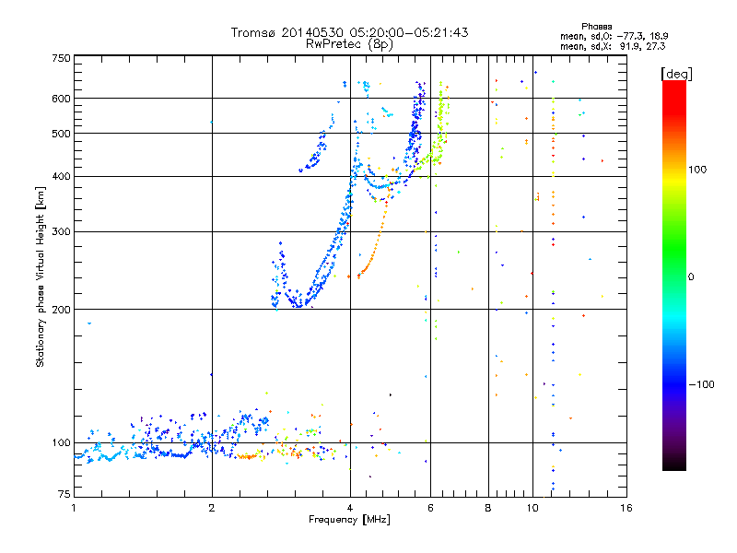This screenshot has height=553, width=737.
Task: Click the x-axis tick label '1'
Action: 74,508
